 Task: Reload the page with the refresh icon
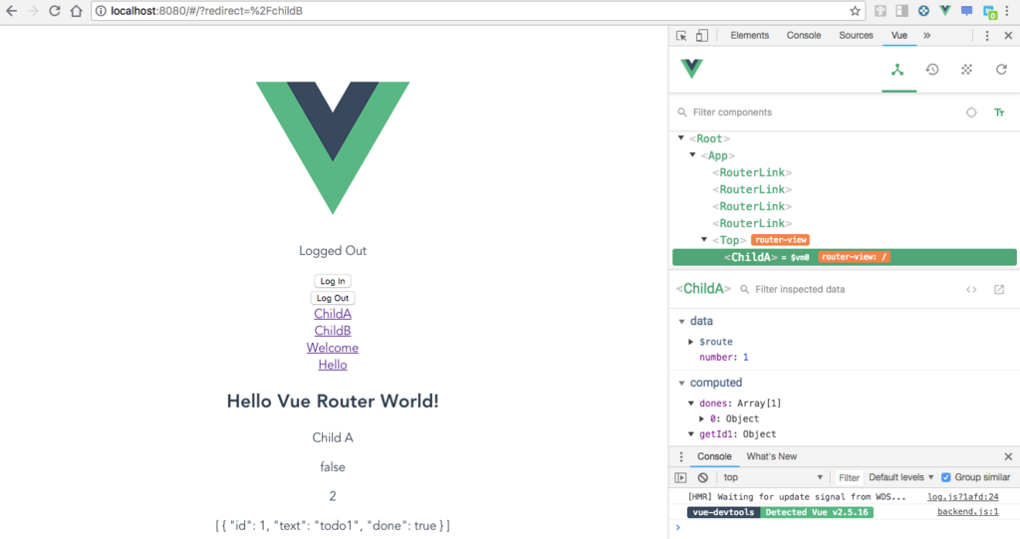(x=55, y=11)
